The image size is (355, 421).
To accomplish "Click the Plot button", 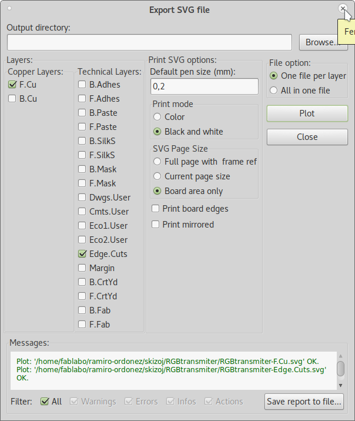I will coord(307,113).
